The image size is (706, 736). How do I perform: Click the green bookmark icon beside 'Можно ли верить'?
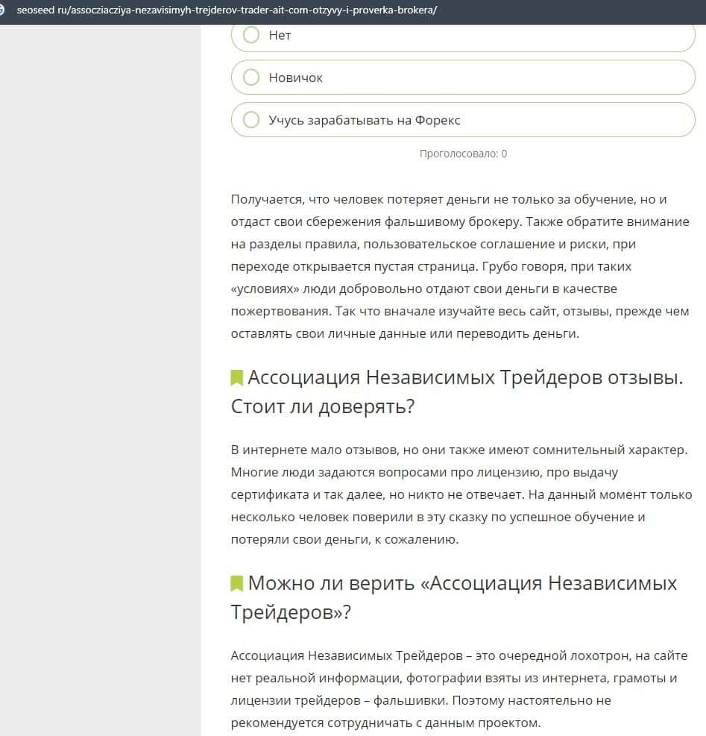(x=237, y=583)
